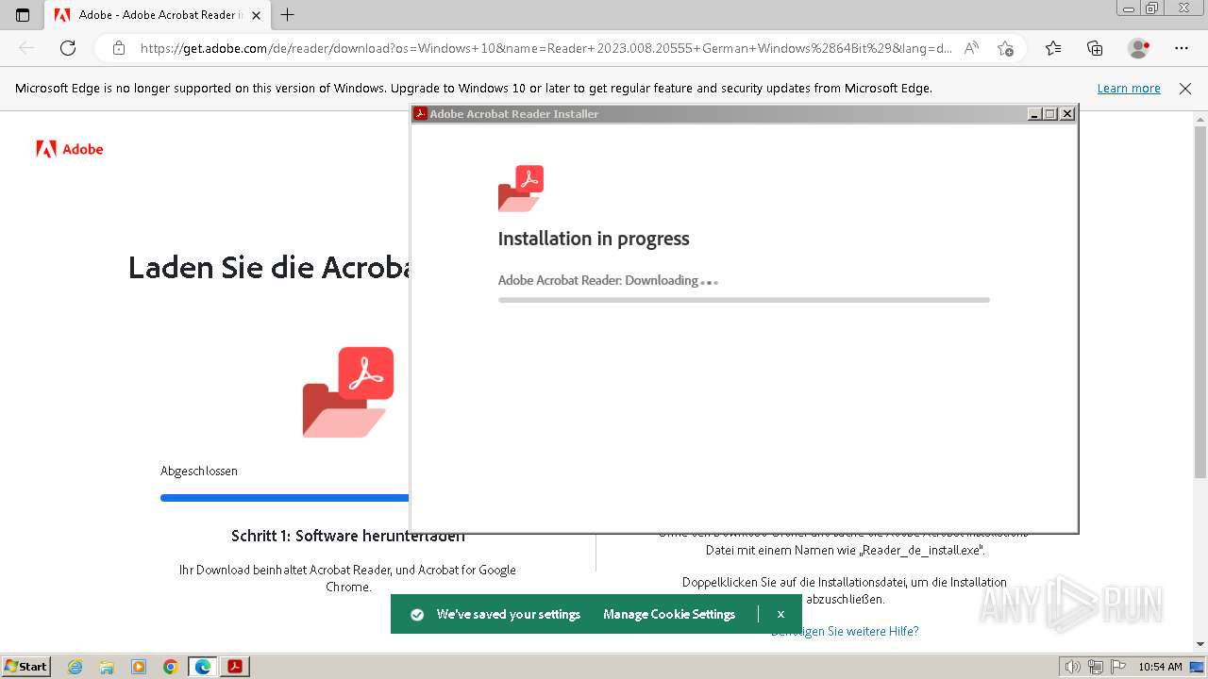Open the Favorites list
Screen dimensions: 1208x679
coord(1053,48)
